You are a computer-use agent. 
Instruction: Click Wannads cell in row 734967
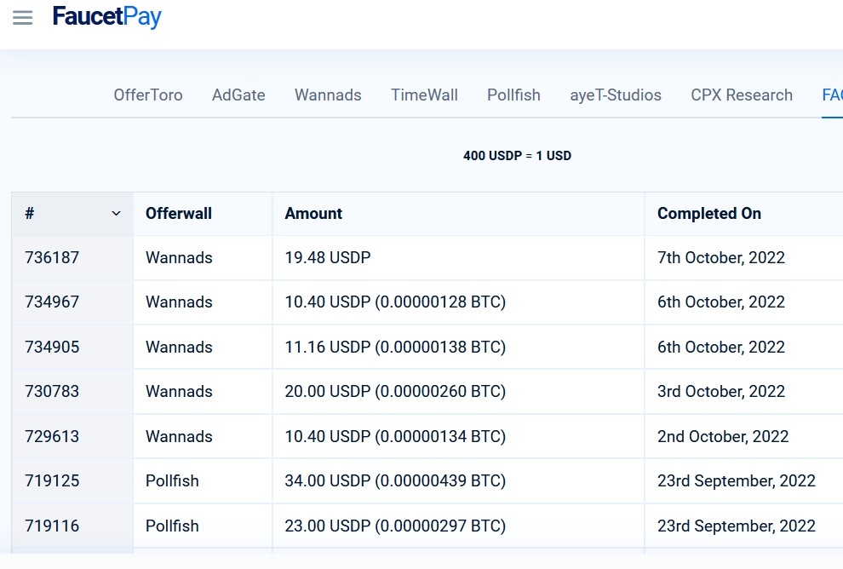[x=179, y=302]
